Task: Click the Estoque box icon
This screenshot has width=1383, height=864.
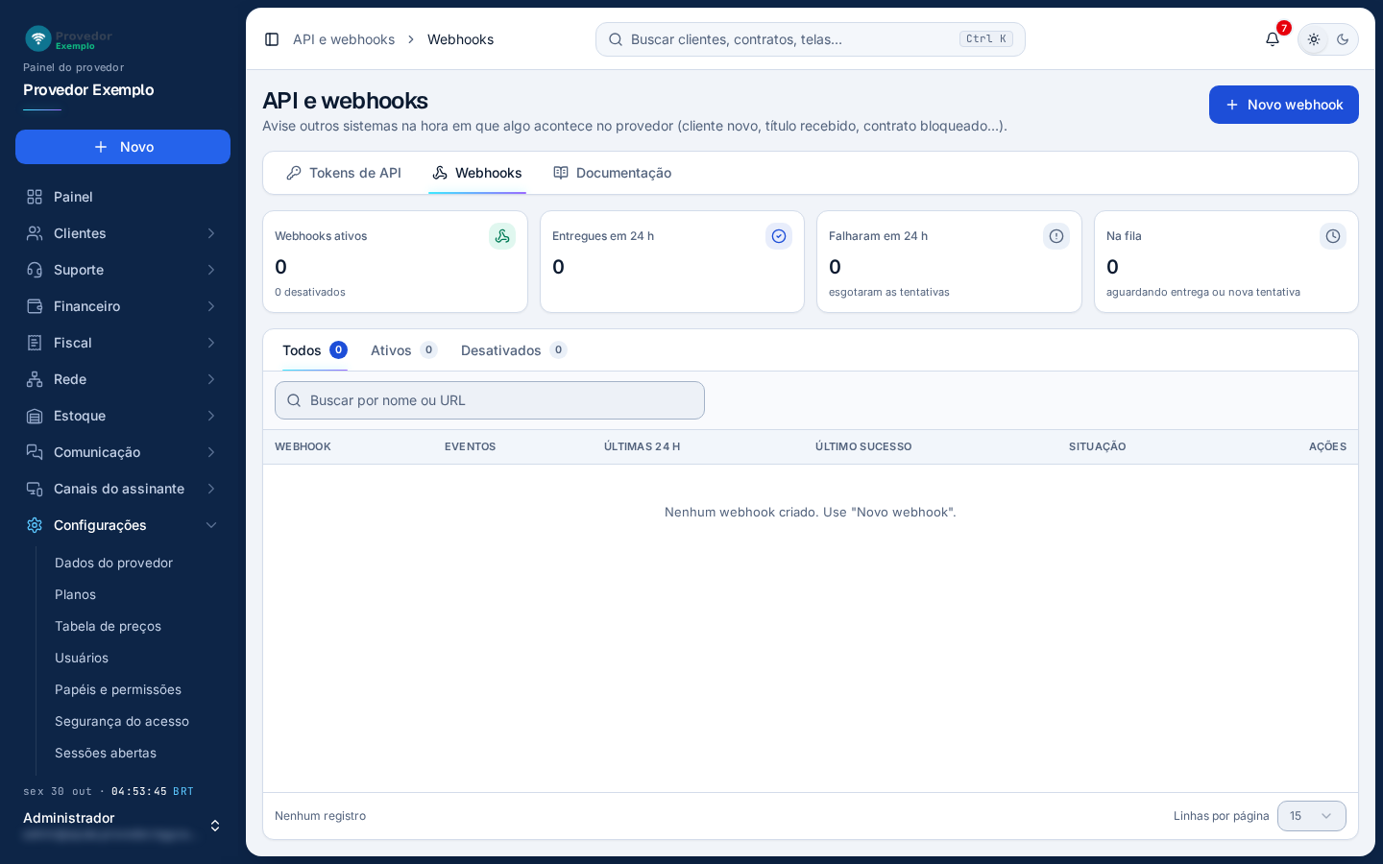Action: coord(35,416)
